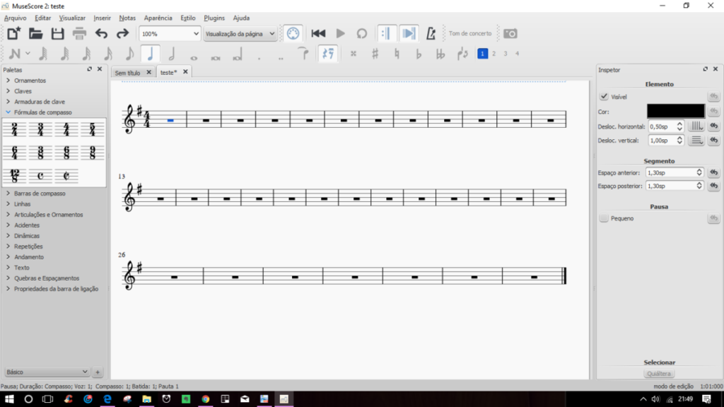Click the Save file icon

coord(57,33)
